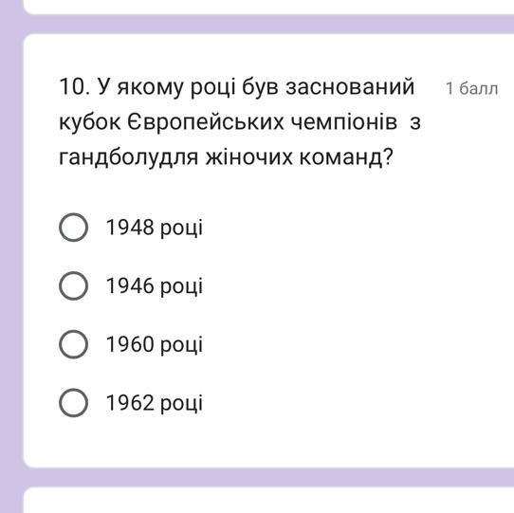The width and height of the screenshot is (514, 513).
Task: Click the '1948 році' answer label text
Action: 154,228
